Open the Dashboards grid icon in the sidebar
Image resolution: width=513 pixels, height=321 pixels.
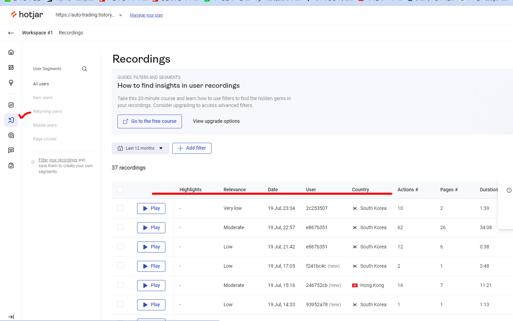tap(11, 67)
